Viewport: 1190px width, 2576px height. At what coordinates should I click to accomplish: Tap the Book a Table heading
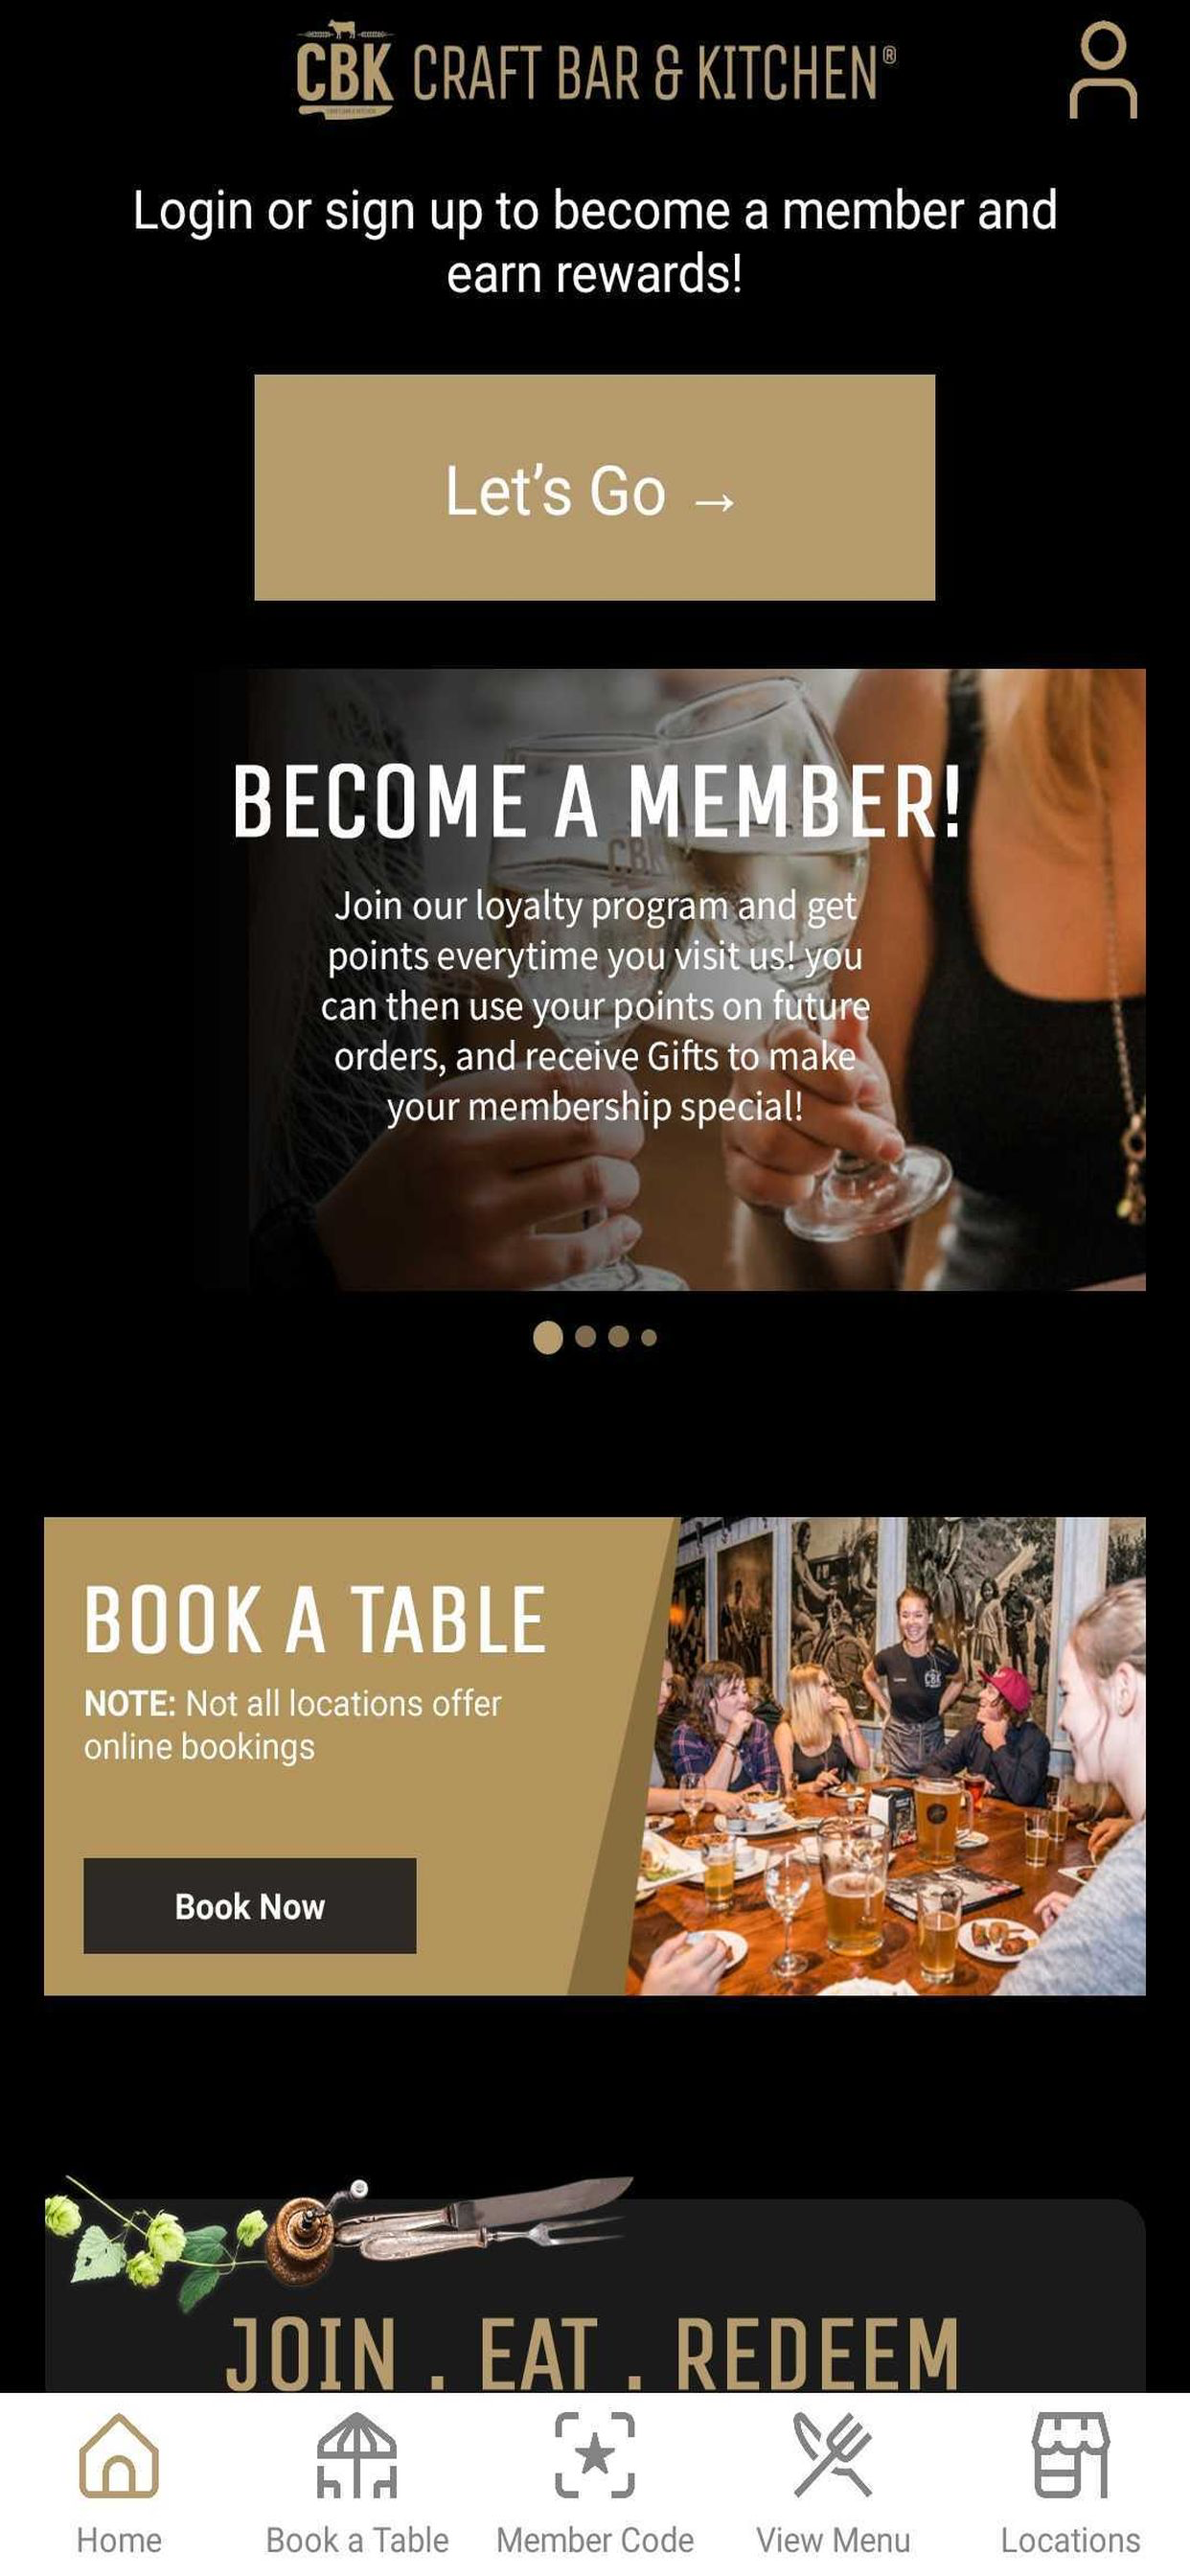pos(315,1620)
